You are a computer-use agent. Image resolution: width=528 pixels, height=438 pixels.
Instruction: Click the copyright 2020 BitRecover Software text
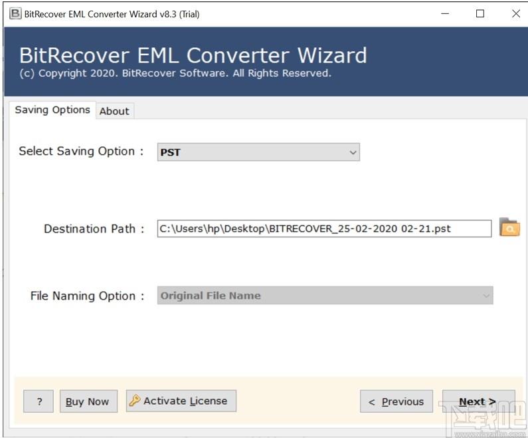click(x=175, y=73)
